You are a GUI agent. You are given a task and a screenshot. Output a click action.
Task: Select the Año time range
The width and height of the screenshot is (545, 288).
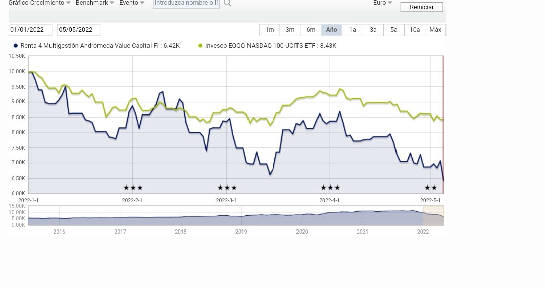tap(331, 30)
